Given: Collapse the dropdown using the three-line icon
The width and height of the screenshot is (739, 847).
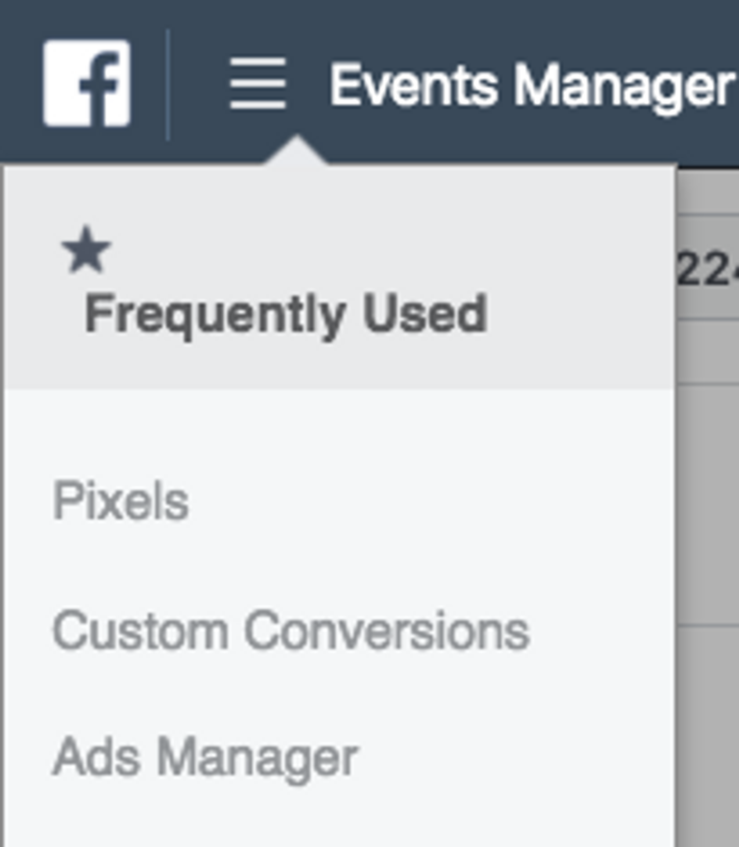Looking at the screenshot, I should pyautogui.click(x=258, y=84).
